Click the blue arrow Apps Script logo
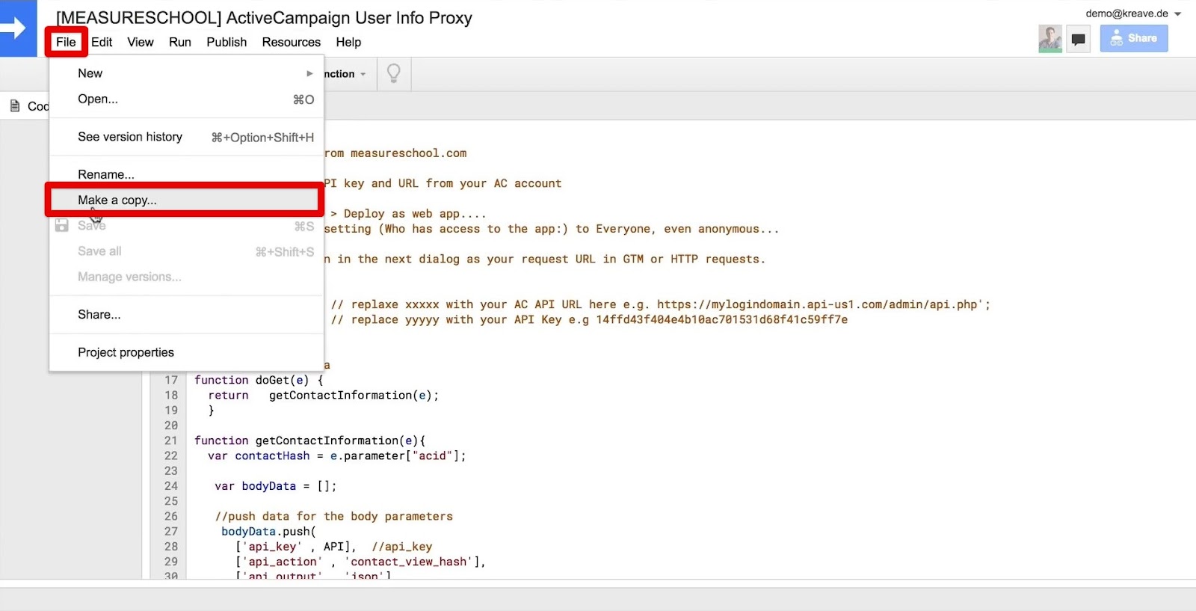Screen dimensions: 1196x611 pyautogui.click(x=18, y=28)
